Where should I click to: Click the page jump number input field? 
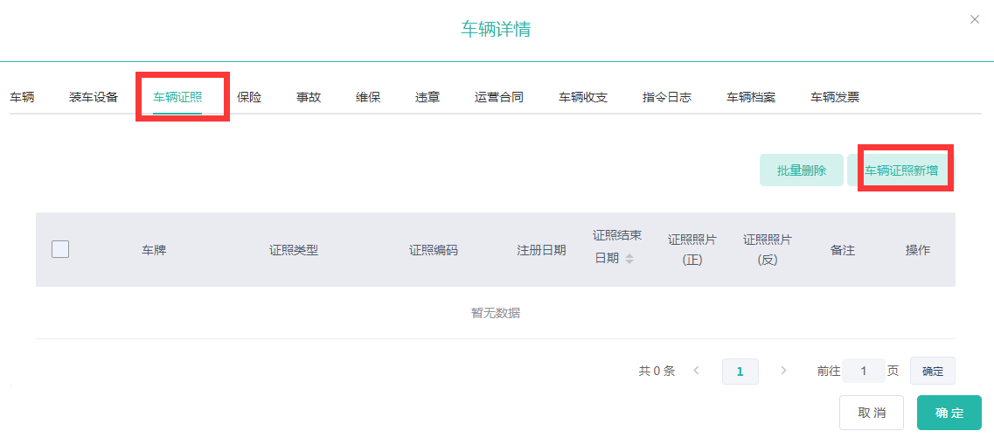pos(864,371)
